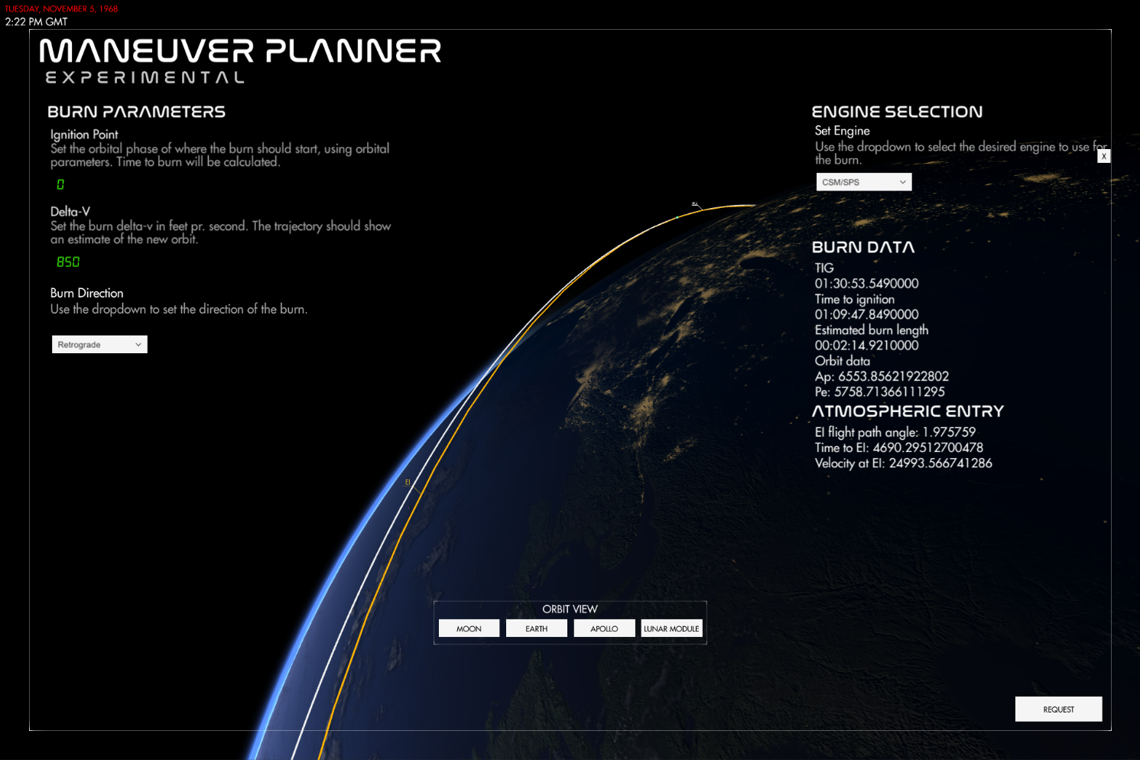Click the Set Engine label

(x=842, y=131)
